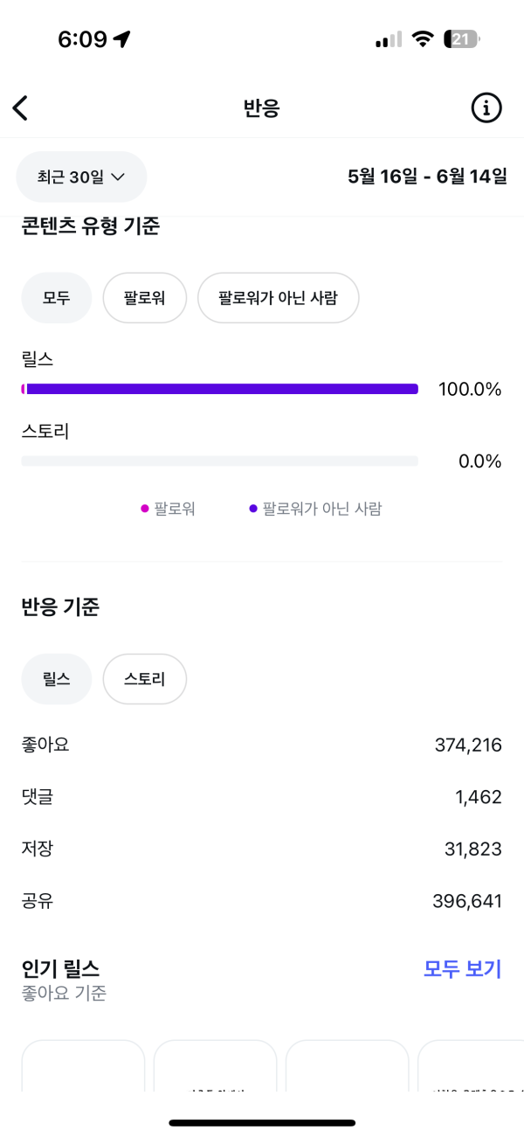Open the 최근 30일 date range dropdown
Image resolution: width=524 pixels, height=1137 pixels.
[81, 177]
